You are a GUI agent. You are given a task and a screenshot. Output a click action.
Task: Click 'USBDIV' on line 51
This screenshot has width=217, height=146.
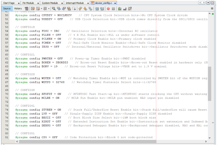[x=47, y=19]
